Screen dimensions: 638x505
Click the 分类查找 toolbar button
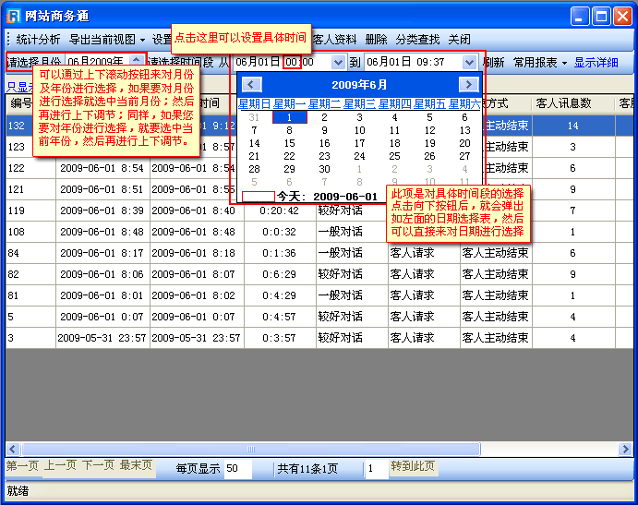417,40
